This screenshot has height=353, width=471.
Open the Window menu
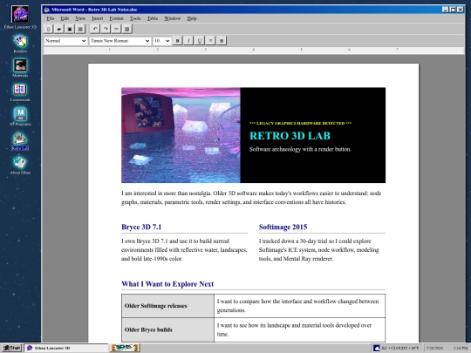point(173,18)
